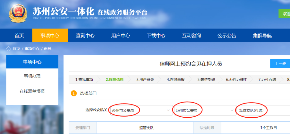Screen dimensions: 290x134
Task: Open 公示公告 in navigation bar
Action: [x=227, y=35]
